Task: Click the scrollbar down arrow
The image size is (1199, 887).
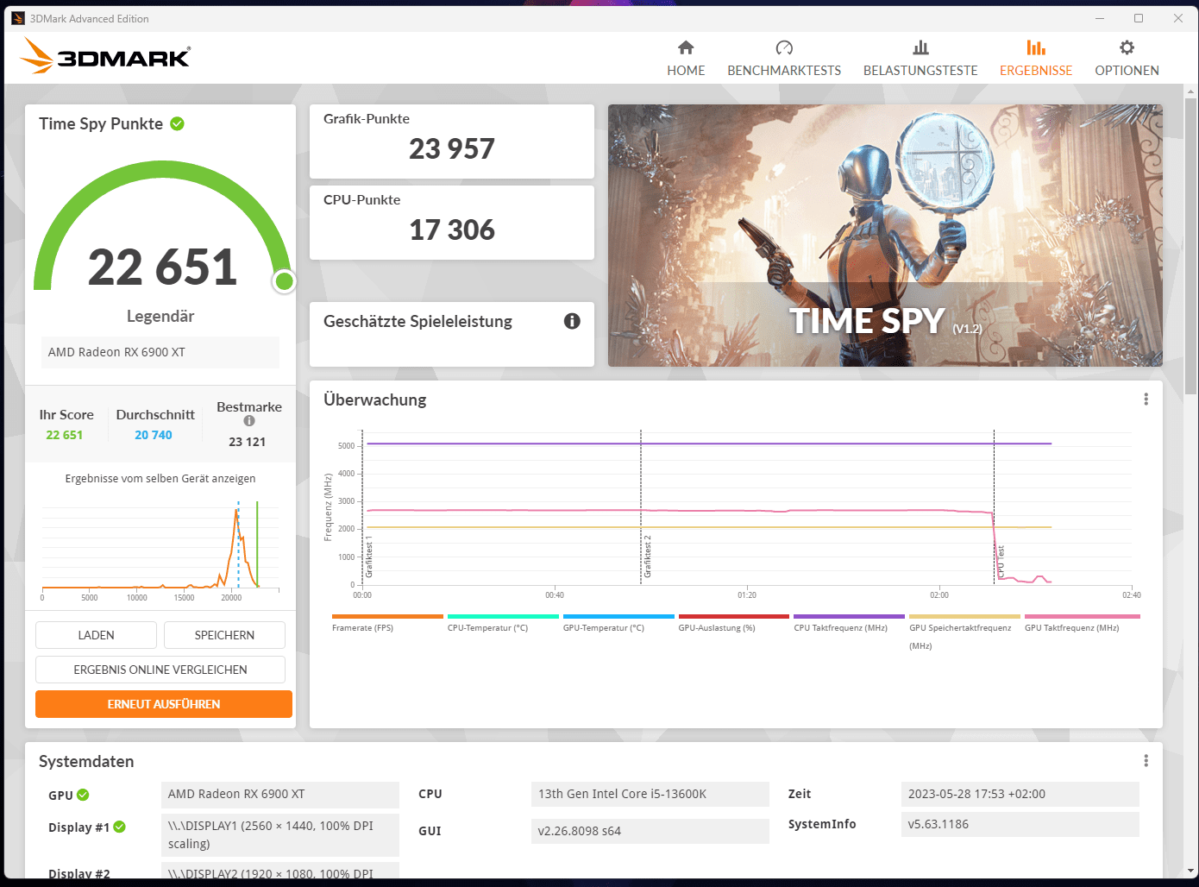Action: pyautogui.click(x=1191, y=871)
